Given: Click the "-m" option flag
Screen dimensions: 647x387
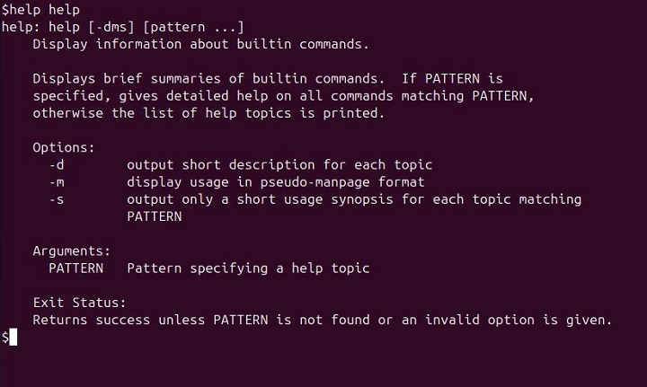Looking at the screenshot, I should (x=56, y=181).
